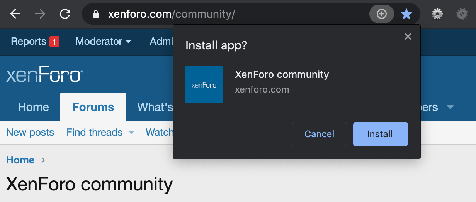The image size is (476, 202).
Task: Expand the Find threads dropdown
Action: coord(131,133)
